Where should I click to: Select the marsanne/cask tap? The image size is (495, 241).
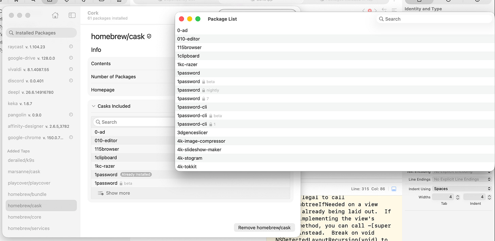pyautogui.click(x=41, y=172)
